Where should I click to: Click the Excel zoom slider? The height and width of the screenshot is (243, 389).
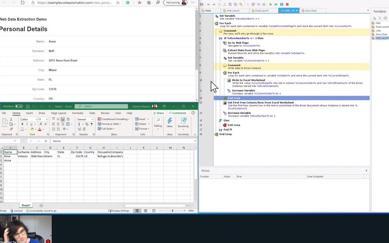click(x=173, y=211)
